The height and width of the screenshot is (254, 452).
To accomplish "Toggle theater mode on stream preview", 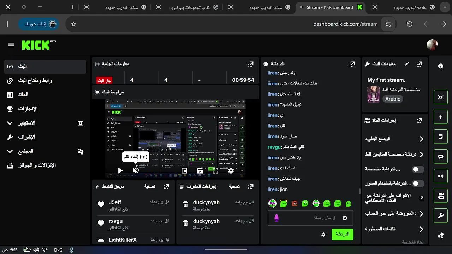I will 200,171.
